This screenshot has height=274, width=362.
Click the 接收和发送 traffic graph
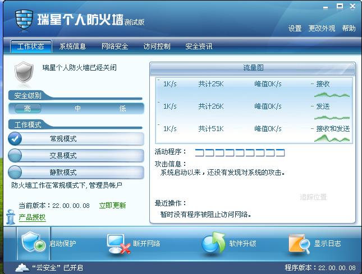[332, 138]
